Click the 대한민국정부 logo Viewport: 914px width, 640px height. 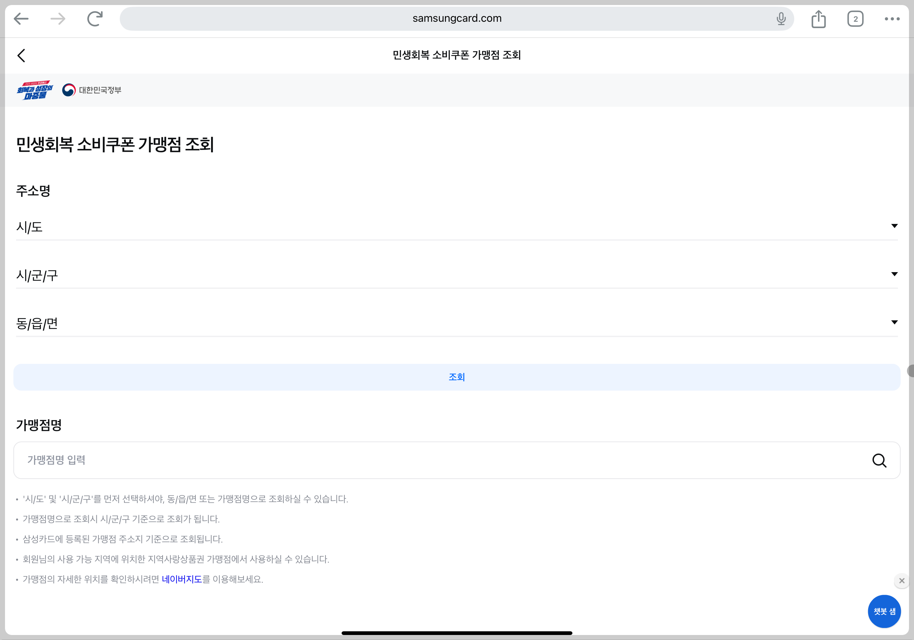click(92, 90)
